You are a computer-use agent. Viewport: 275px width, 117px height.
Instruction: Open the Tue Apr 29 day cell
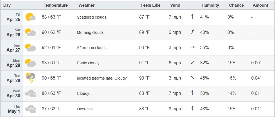click(x=12, y=78)
